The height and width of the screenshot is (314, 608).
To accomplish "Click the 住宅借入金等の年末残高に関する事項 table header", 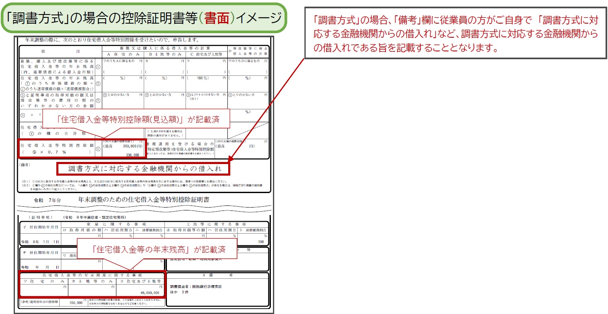I will [x=92, y=275].
